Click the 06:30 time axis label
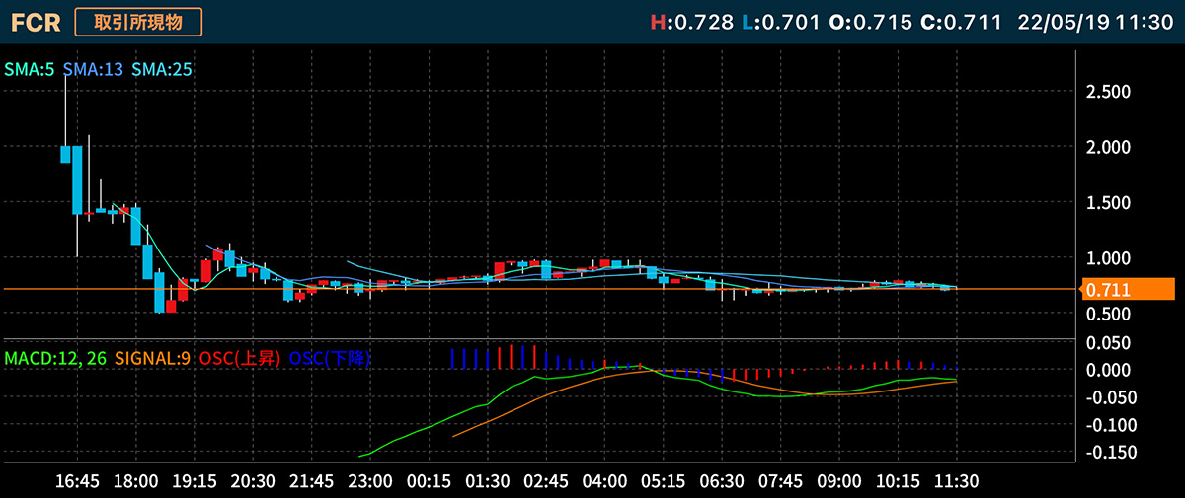This screenshot has height=498, width=1185. (722, 482)
